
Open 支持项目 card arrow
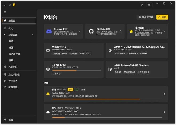[164, 31]
